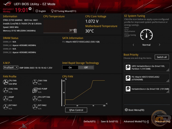This screenshot has height=129, width=172.
Task: Select the Normal tuning profile label
Action: click(x=146, y=45)
